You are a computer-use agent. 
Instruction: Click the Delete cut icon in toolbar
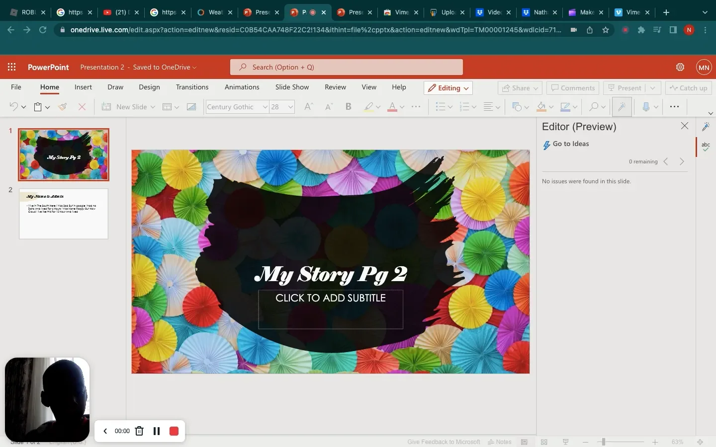(82, 107)
